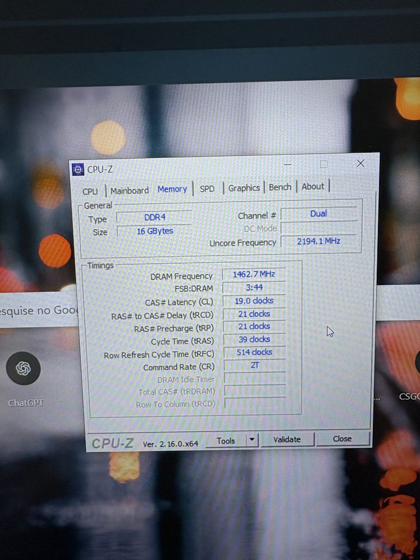Viewport: 420px width, 560px height.
Task: Click the FSB:DRAM 3:44 value
Action: pyautogui.click(x=254, y=287)
